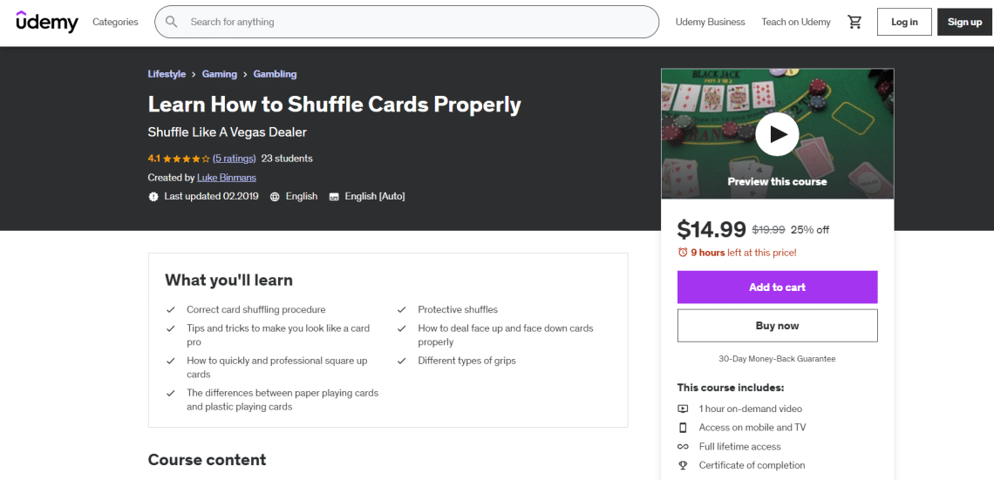
Task: Go to Gaming breadcrumb category
Action: [x=219, y=74]
